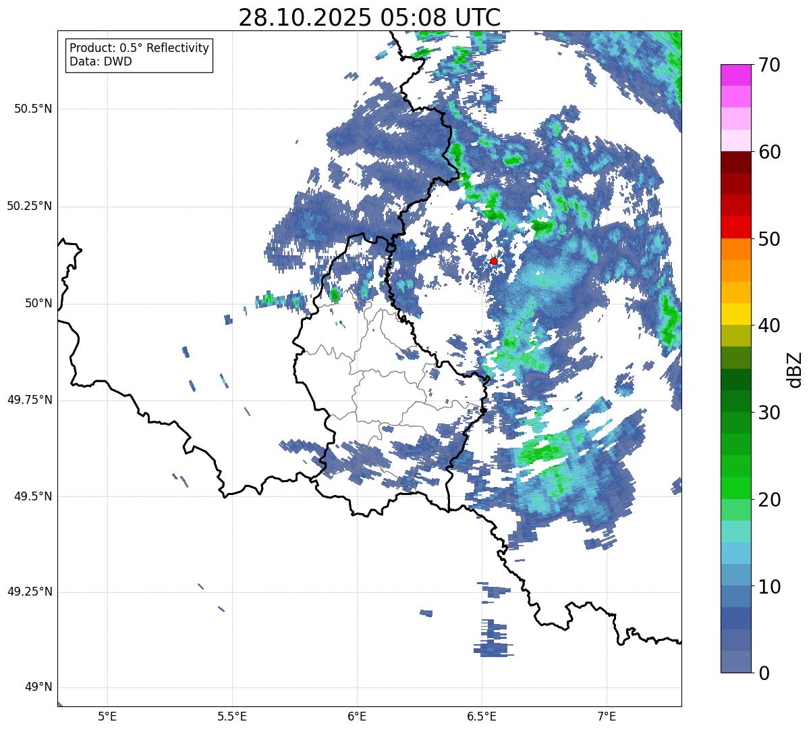Click the 6°E longitude label

click(357, 716)
